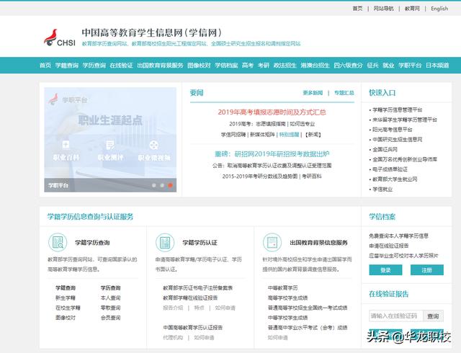Open 学籍查询 in the navigation bar

tap(67, 66)
